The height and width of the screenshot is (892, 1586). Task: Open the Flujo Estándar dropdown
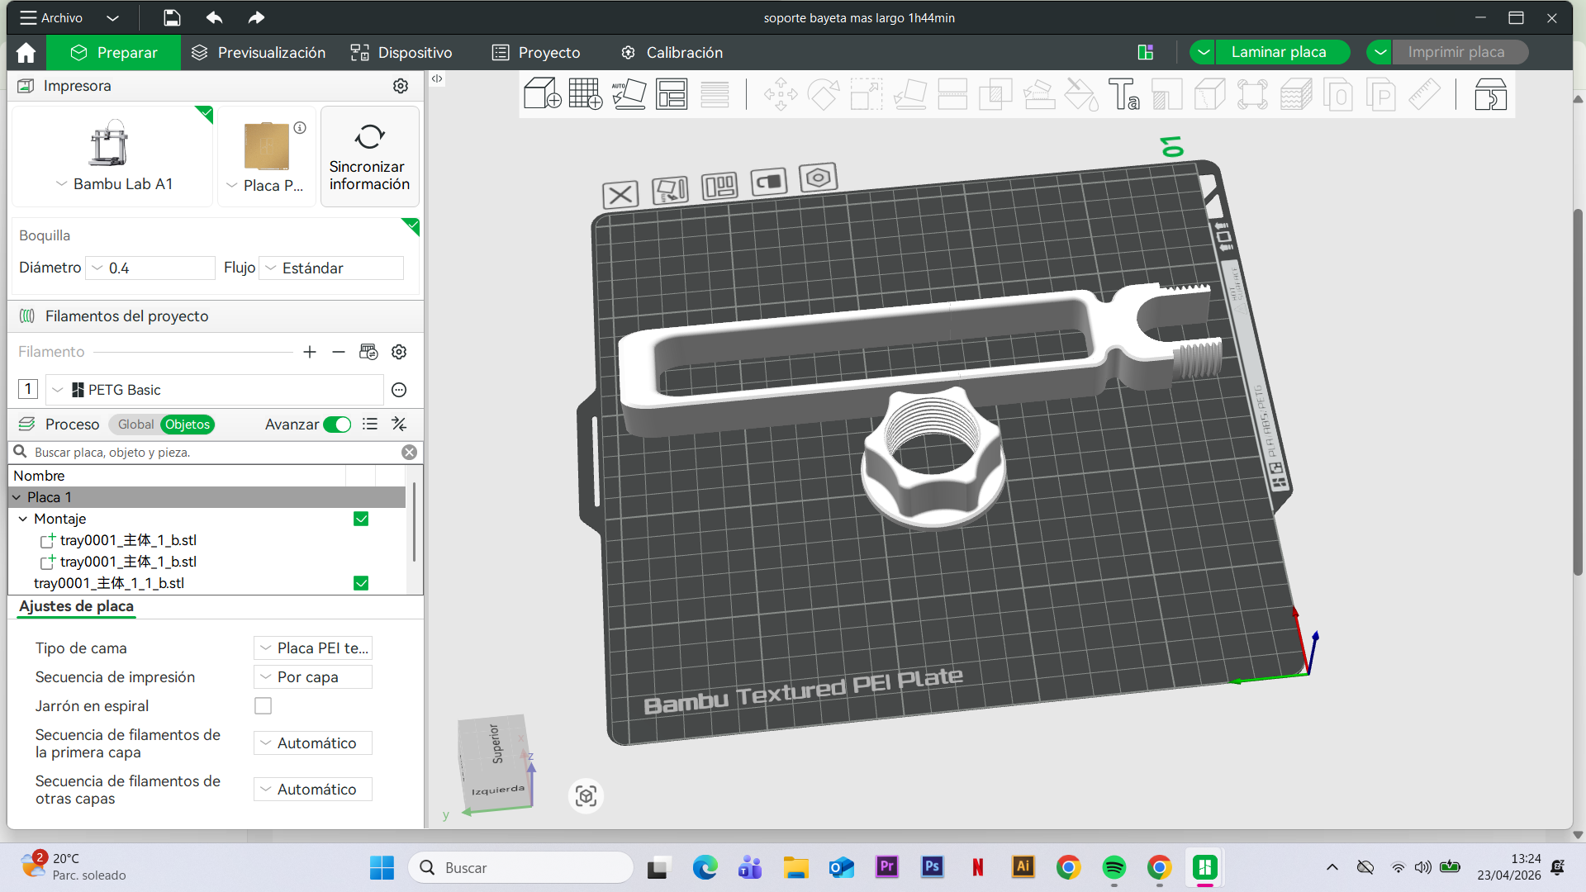point(331,268)
